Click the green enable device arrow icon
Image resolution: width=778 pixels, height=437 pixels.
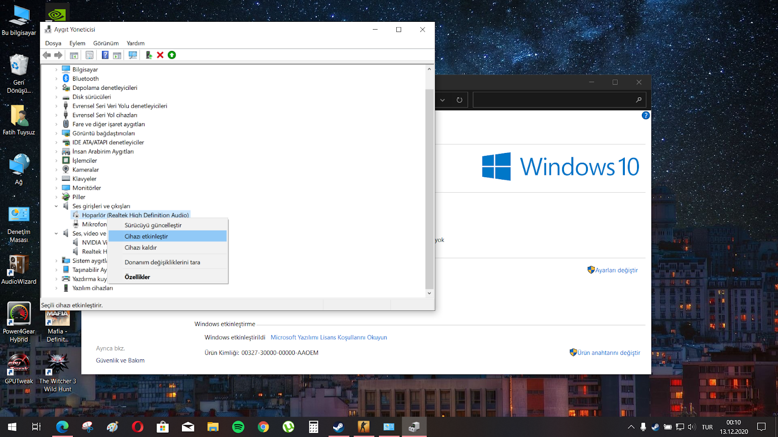coord(172,55)
